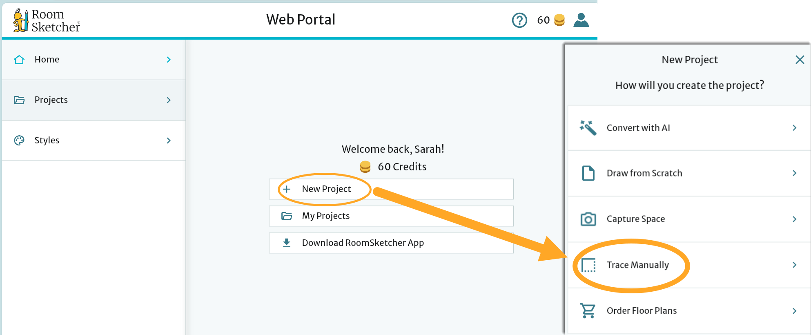811x335 pixels.
Task: Click the Home house icon in sidebar
Action: [x=19, y=60]
